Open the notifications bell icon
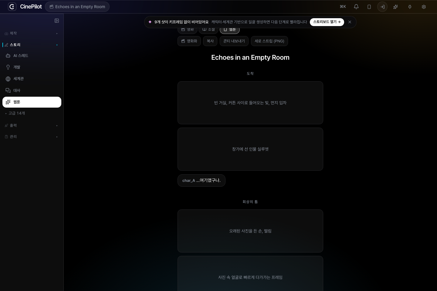 tap(356, 7)
